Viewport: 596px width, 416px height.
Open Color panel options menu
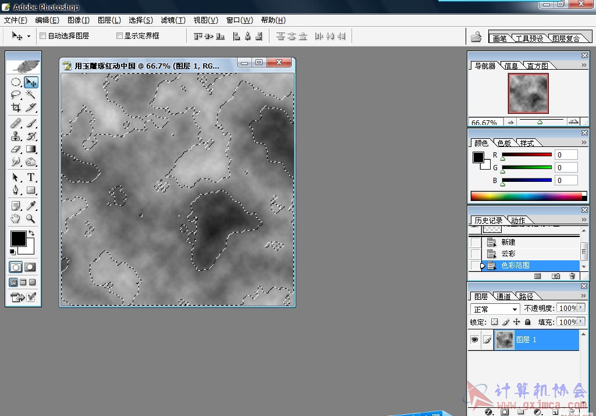584,142
